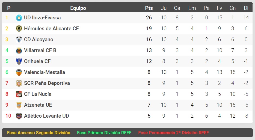Click the Equipo column header
255x140 pixels.
click(x=78, y=8)
